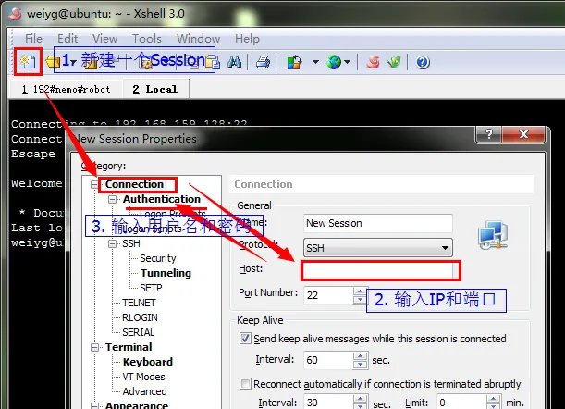The width and height of the screenshot is (565, 409).
Task: Increase Port Number with the up arrow
Action: (360, 291)
